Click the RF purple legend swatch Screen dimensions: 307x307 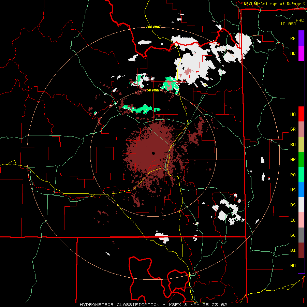click(x=301, y=38)
